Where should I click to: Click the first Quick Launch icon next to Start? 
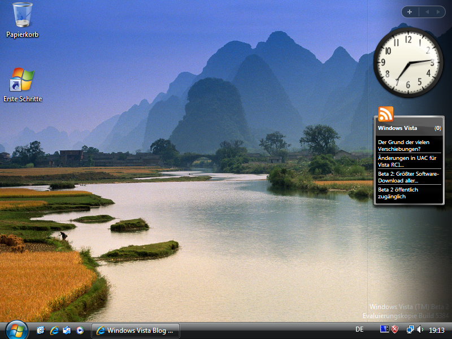(41, 330)
